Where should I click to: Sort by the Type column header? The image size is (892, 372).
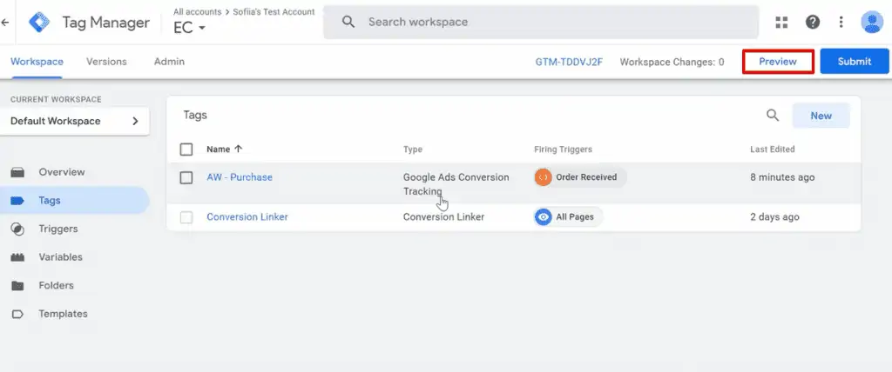click(x=412, y=149)
